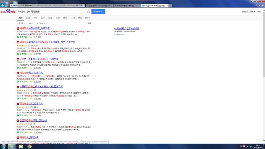
Task: Open the 站点内检索 dropdown
Action: coord(42,23)
